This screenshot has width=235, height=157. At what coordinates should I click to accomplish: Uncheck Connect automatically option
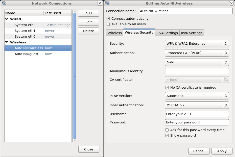pos(108,19)
